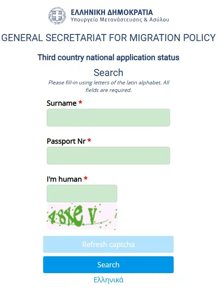Click the Refresh captcha button
Image resolution: width=219 pixels, height=289 pixels.
pyautogui.click(x=108, y=244)
